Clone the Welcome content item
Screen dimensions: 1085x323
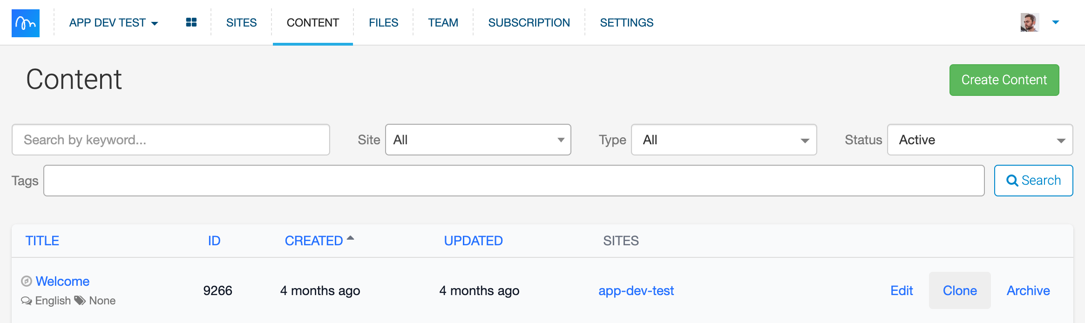pyautogui.click(x=960, y=290)
